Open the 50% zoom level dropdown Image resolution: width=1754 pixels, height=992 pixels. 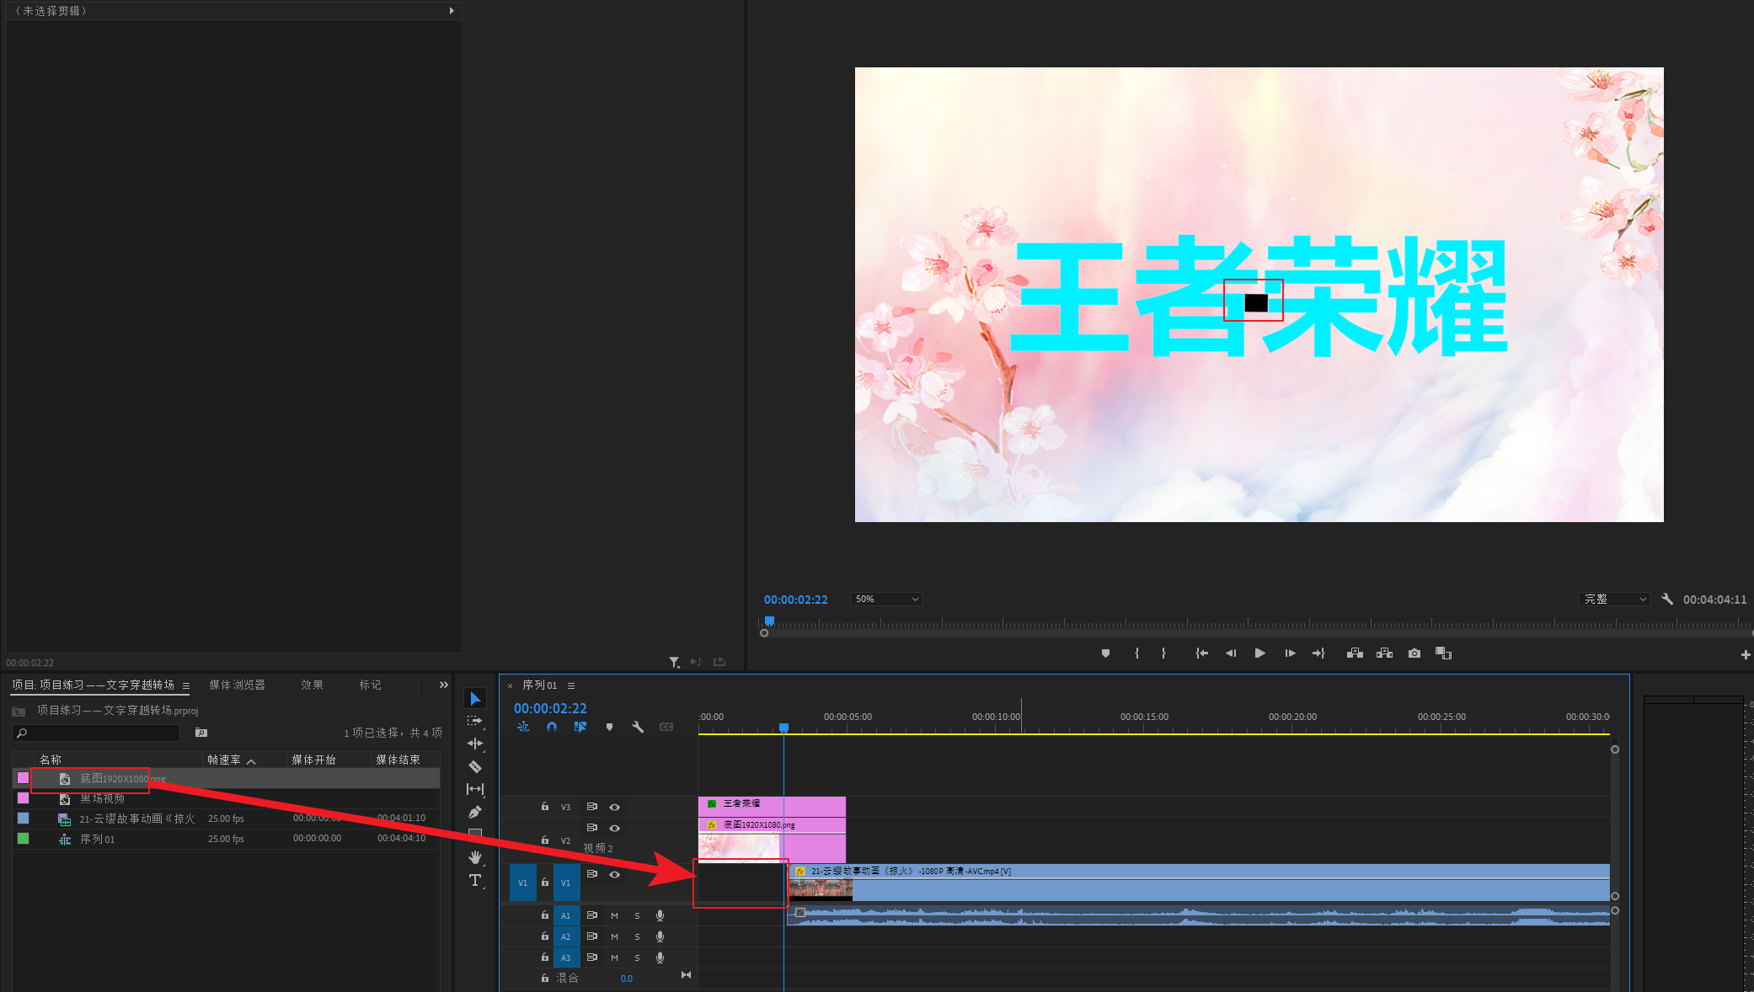pos(886,599)
